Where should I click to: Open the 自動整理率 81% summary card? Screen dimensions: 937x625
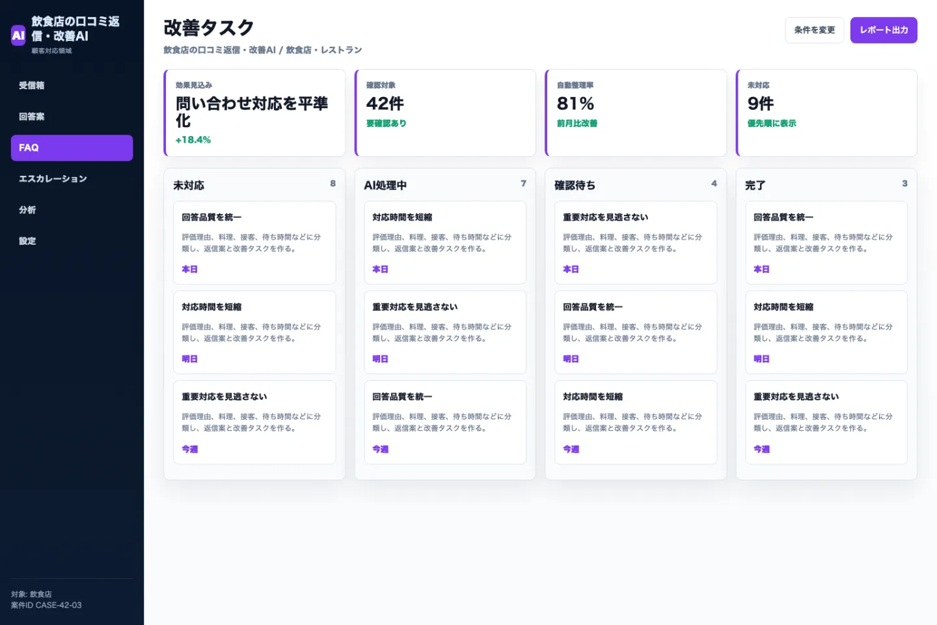pyautogui.click(x=636, y=113)
